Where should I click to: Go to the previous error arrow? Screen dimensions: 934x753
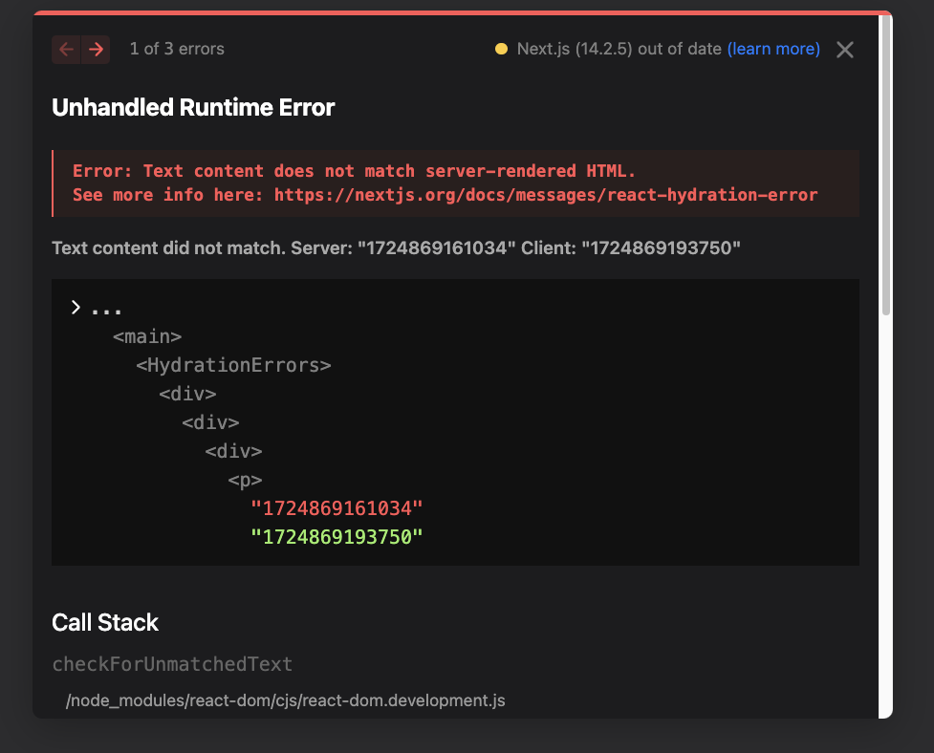coord(66,50)
